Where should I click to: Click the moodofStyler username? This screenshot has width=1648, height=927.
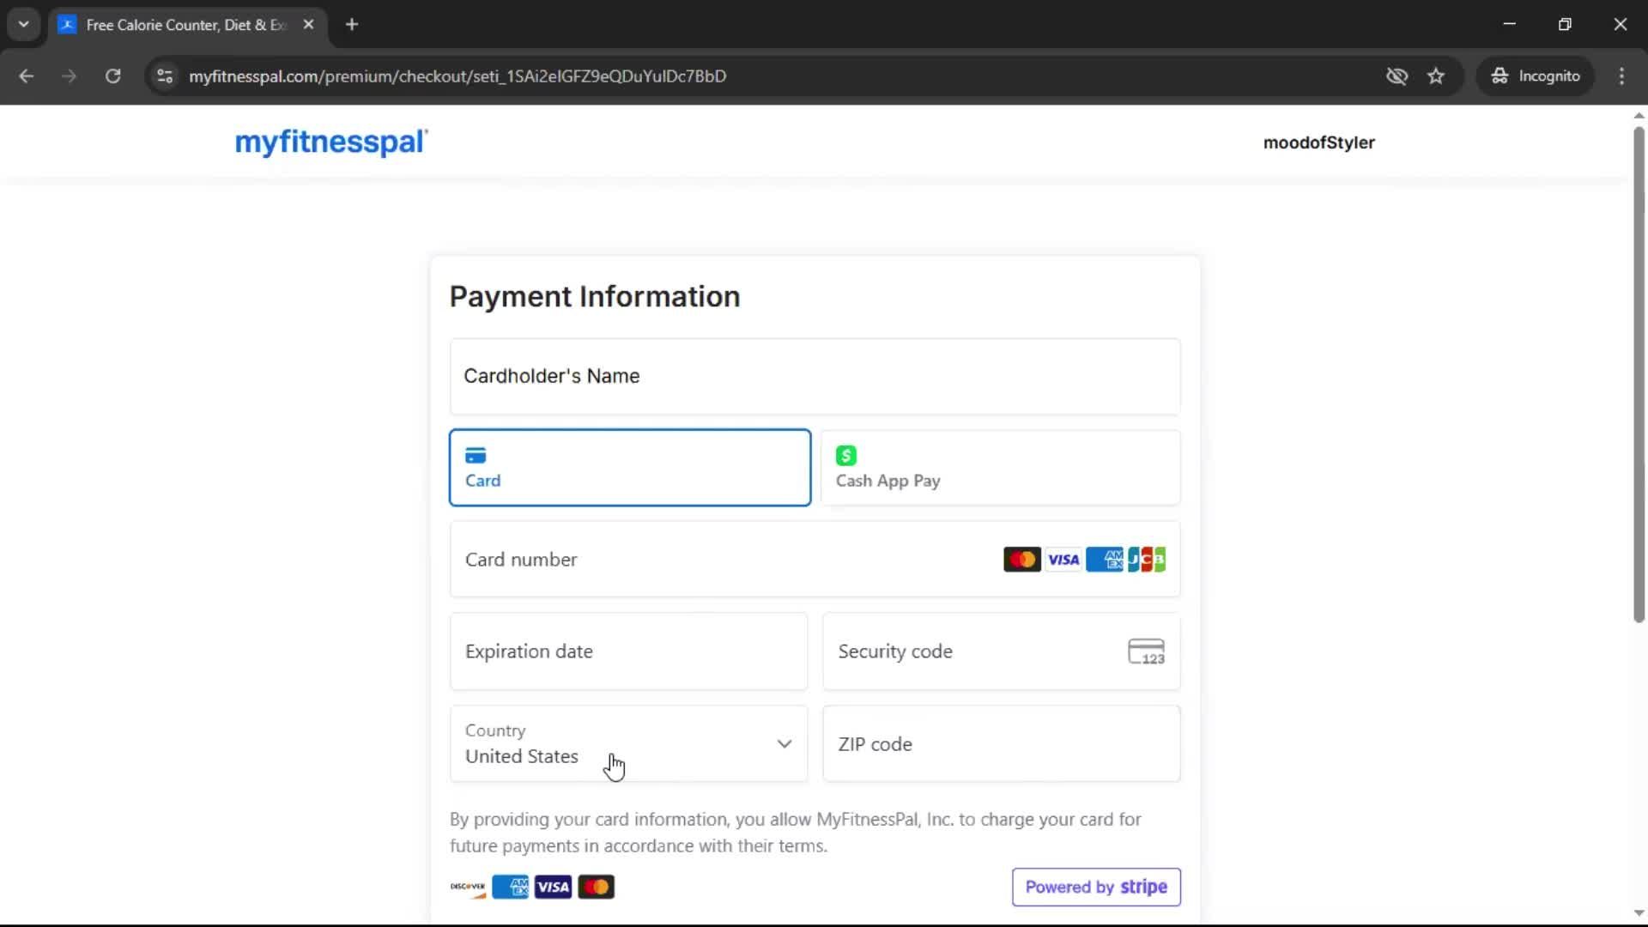(x=1318, y=142)
